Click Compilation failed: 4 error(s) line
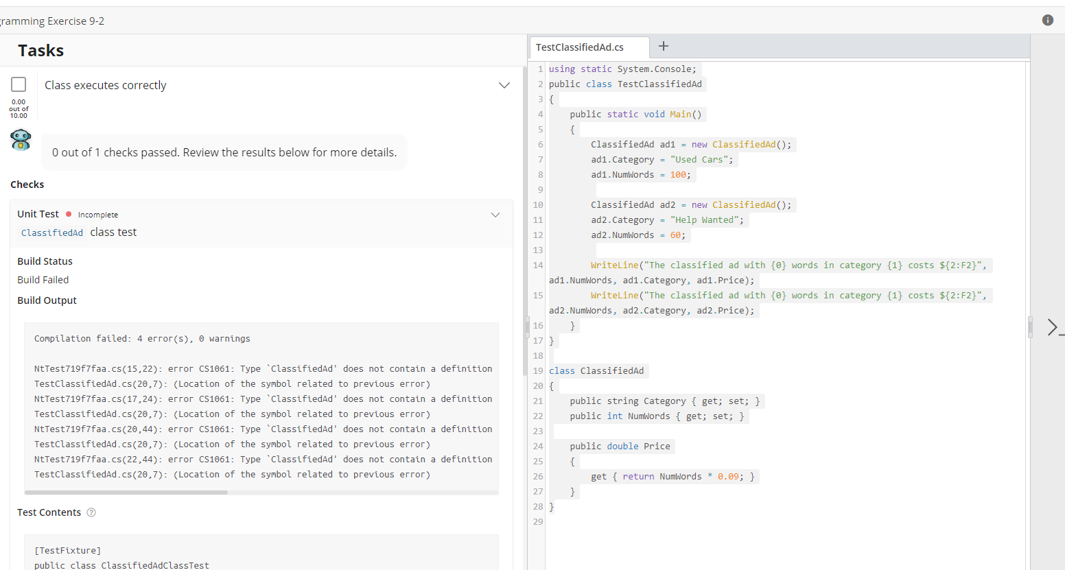 click(142, 339)
